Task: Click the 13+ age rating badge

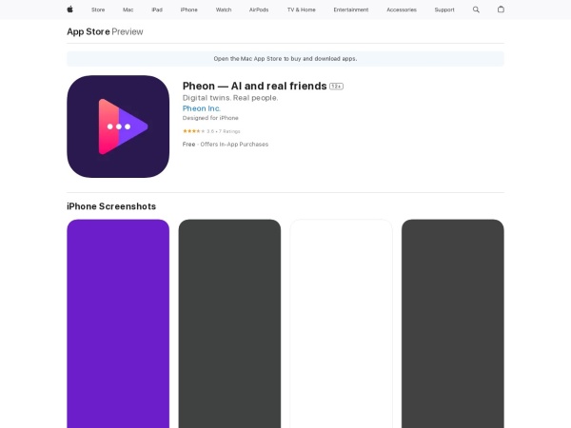Action: tap(336, 87)
